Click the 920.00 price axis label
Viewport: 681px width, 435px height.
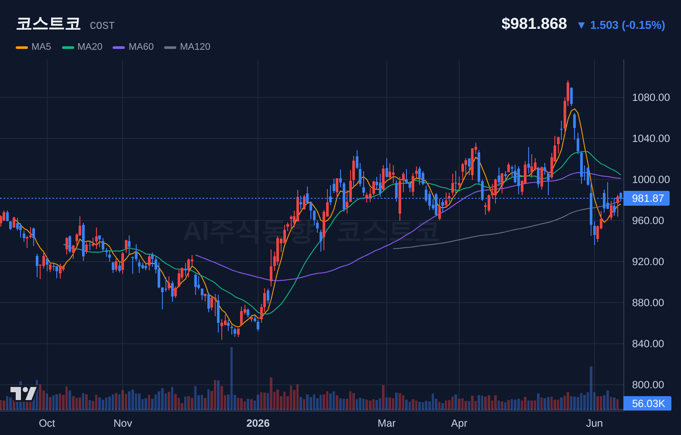point(648,262)
